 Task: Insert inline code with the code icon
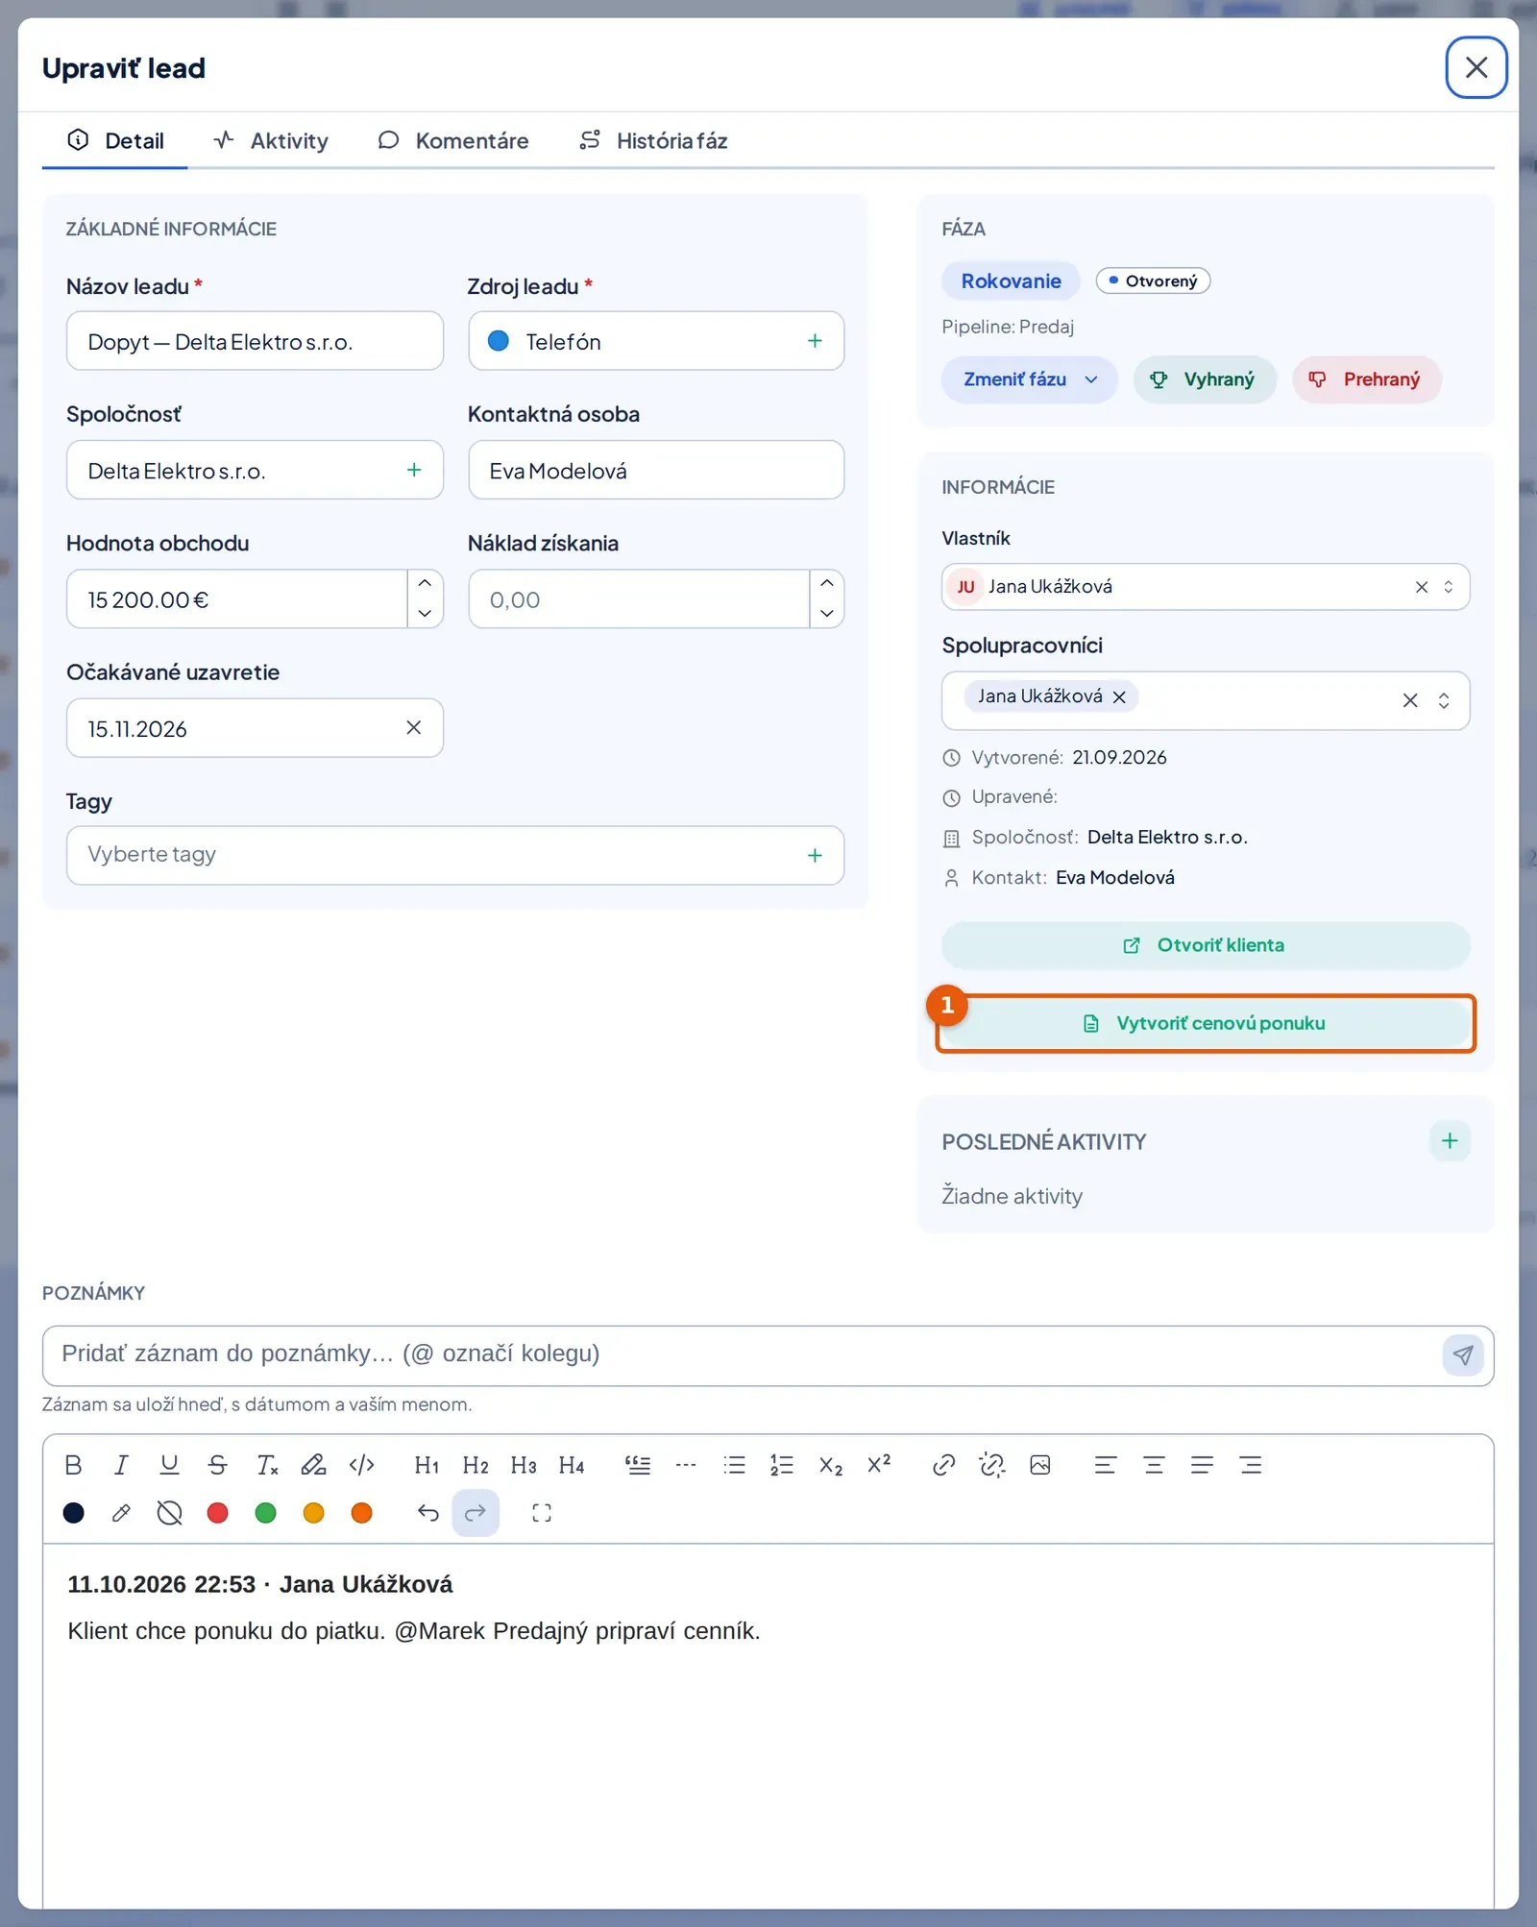(x=362, y=1465)
